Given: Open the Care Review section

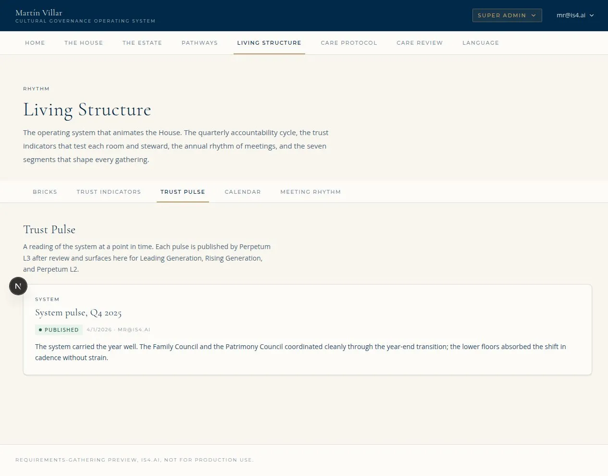Looking at the screenshot, I should pos(420,43).
